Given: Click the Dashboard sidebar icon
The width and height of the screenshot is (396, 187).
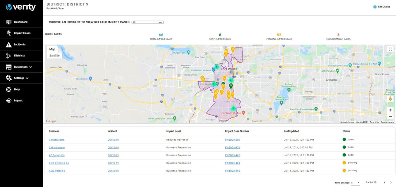Looking at the screenshot, I should click(8, 22).
